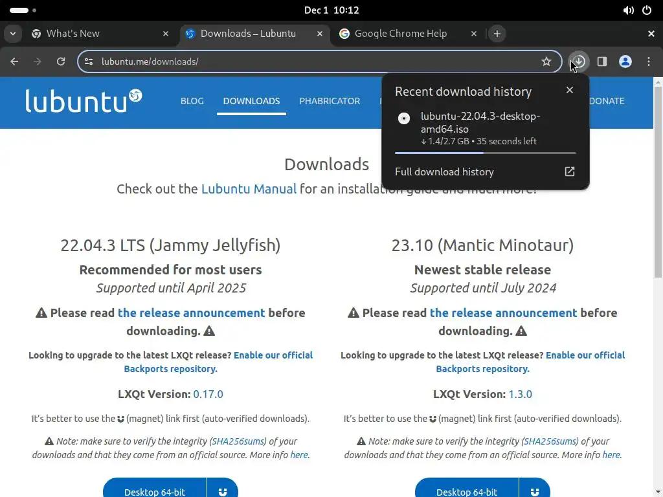Click 'here' link under 22.04.3 note
The height and width of the screenshot is (497, 663).
coord(299,455)
